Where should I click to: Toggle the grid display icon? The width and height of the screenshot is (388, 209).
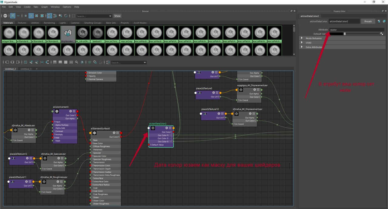(89, 62)
